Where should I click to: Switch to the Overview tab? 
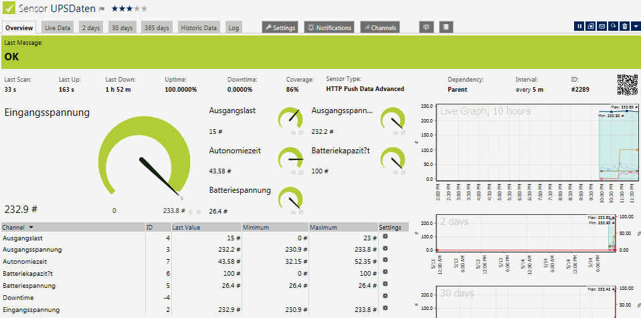coord(19,27)
